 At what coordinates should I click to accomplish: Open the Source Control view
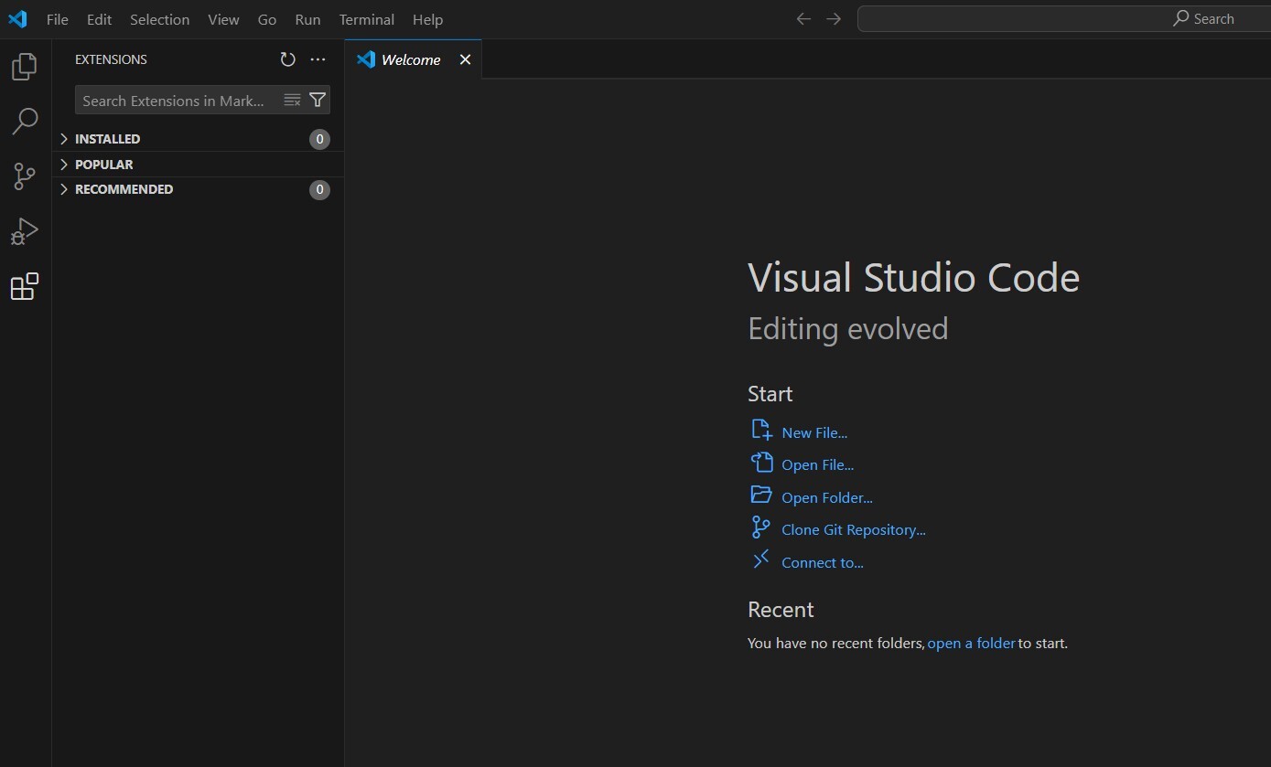[25, 176]
